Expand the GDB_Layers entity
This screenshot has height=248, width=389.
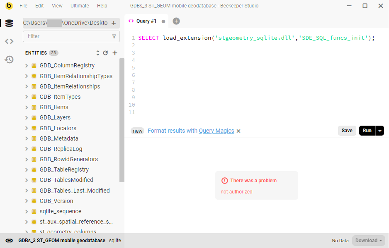[27, 117]
